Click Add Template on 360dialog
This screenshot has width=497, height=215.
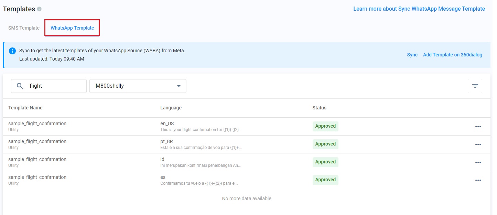[x=452, y=55]
